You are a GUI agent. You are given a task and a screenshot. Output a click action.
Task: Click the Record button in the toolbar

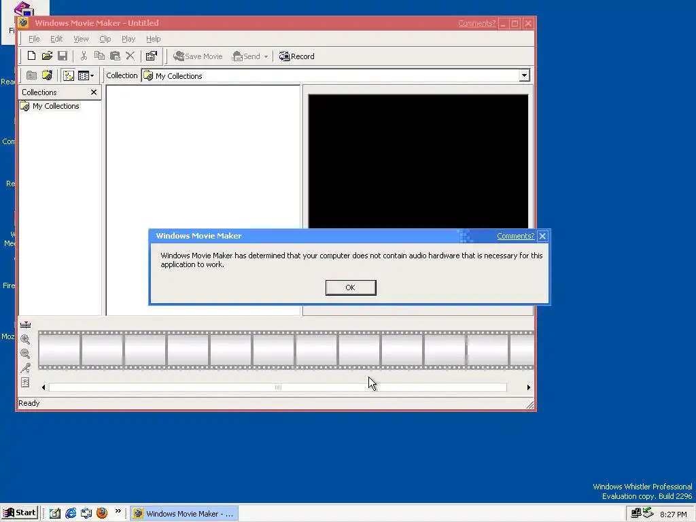(296, 56)
